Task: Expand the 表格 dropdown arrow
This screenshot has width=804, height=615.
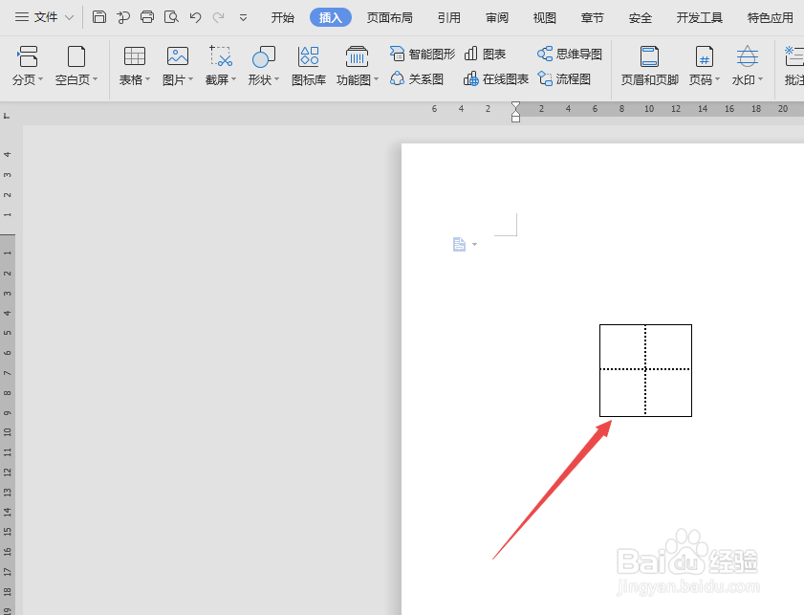Action: point(147,79)
